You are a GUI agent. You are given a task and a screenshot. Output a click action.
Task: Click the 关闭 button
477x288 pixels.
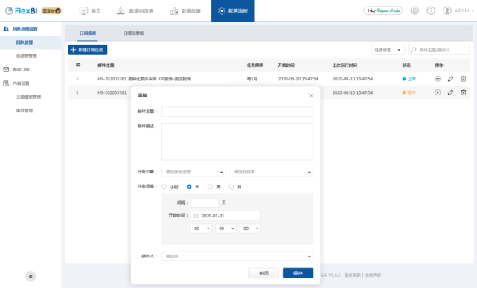tap(263, 273)
